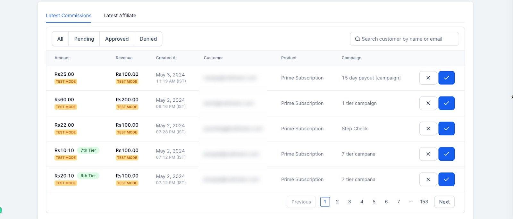
Task: Deny the Rs25.00 commission with the X
Action: point(428,78)
